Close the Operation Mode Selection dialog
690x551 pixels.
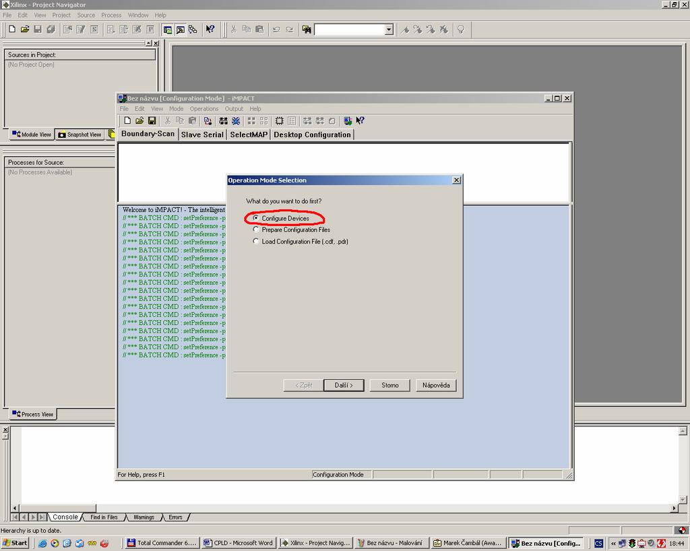point(457,180)
